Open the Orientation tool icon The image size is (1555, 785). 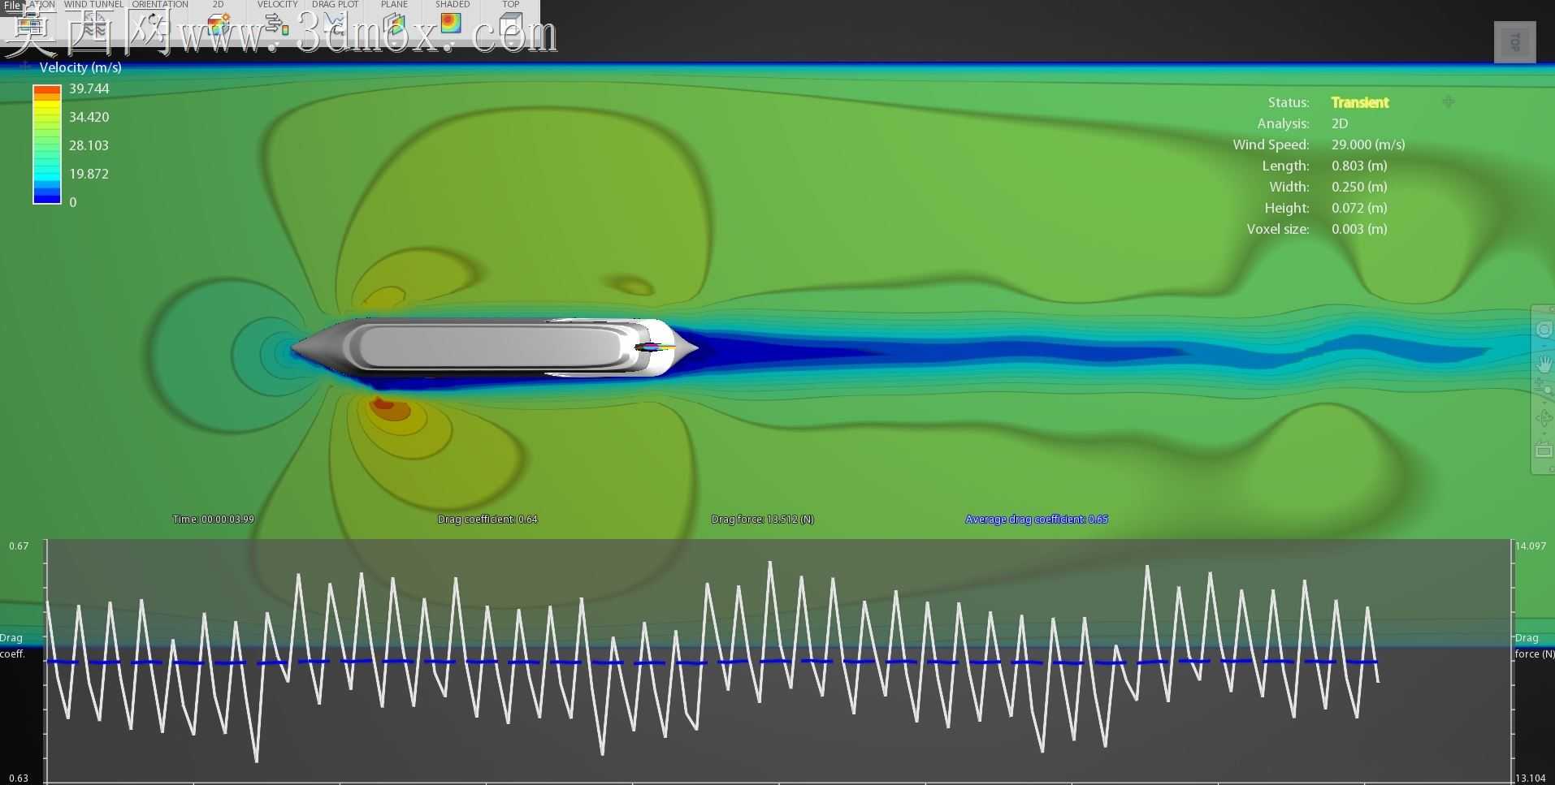point(159,25)
